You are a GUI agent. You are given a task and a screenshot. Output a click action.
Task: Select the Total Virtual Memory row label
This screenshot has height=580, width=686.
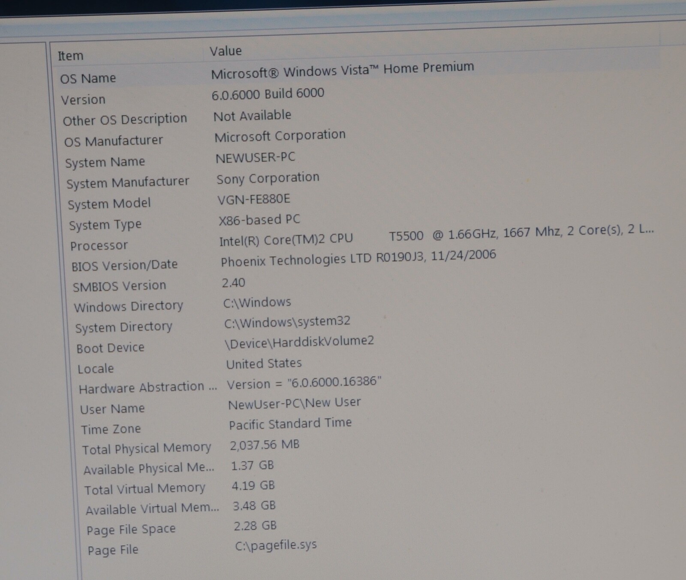pyautogui.click(x=145, y=489)
